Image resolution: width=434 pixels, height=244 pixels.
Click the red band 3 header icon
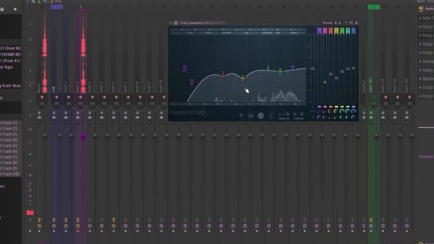pyautogui.click(x=330, y=30)
